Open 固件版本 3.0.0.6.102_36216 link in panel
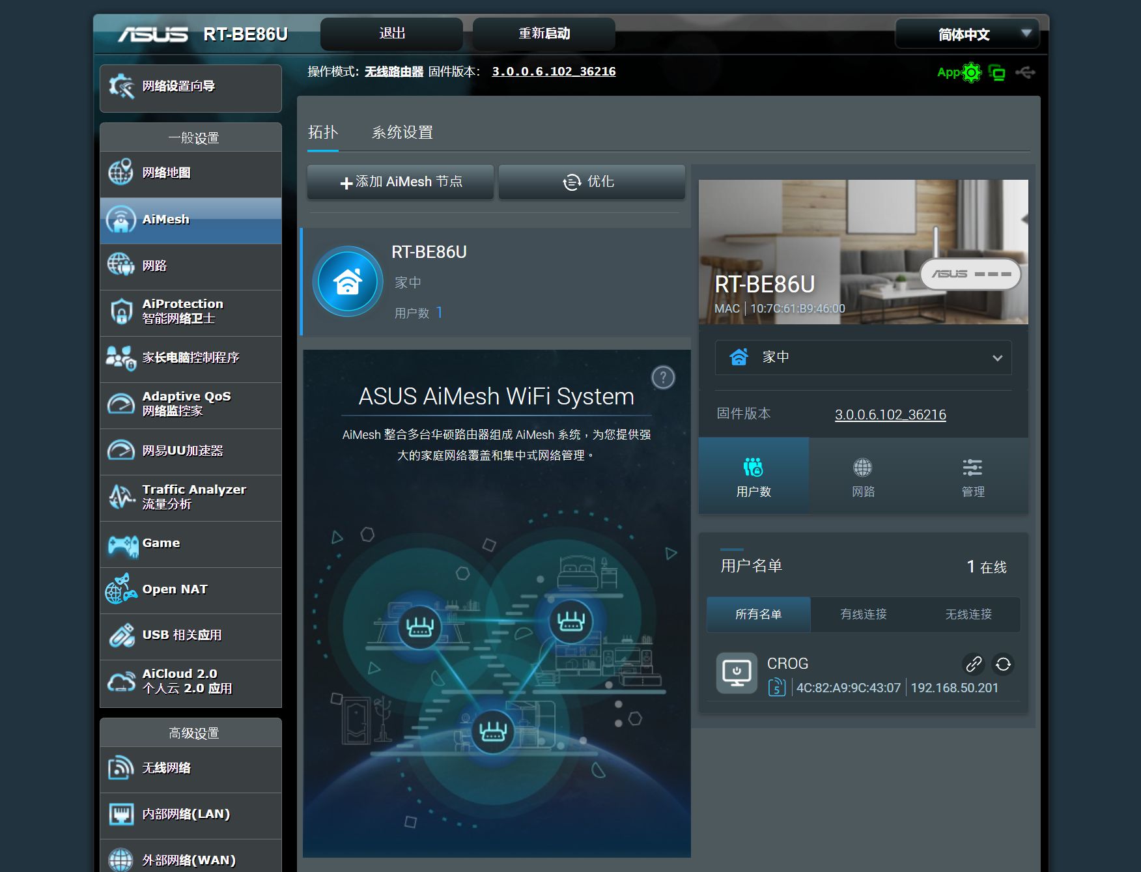1141x872 pixels. [890, 415]
